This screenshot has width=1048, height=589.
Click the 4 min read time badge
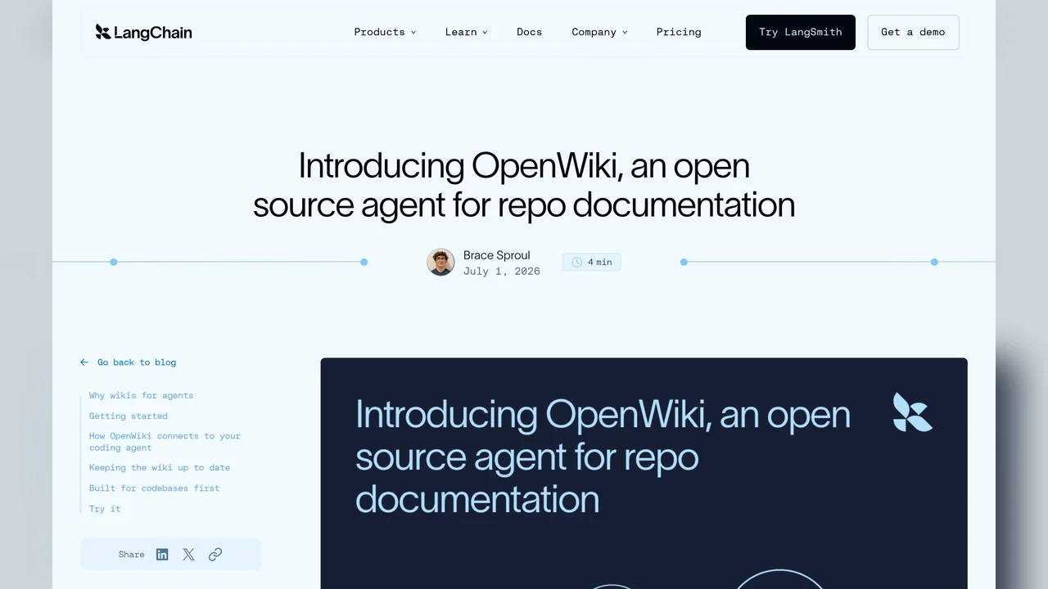[591, 262]
